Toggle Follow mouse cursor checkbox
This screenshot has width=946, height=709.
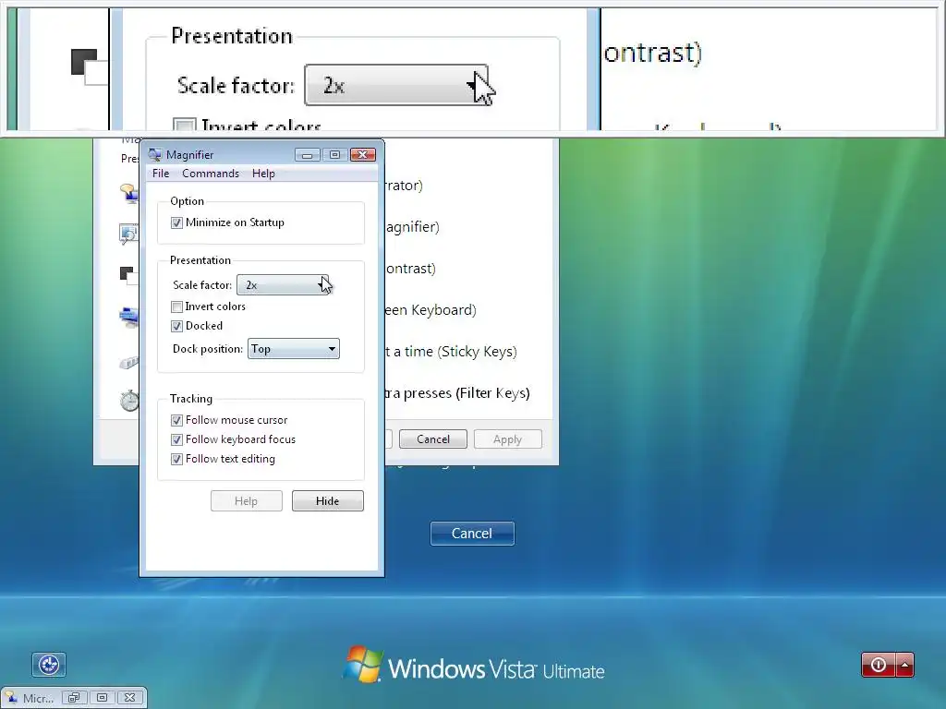[x=176, y=420]
